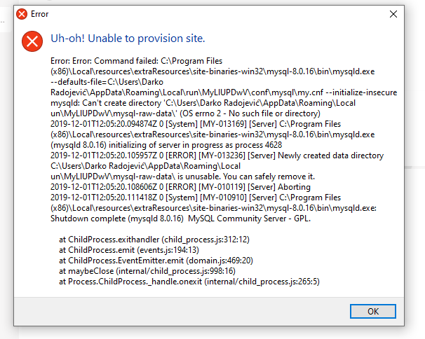Click the "Uh-oh! Unable to provision site." heading

[x=128, y=39]
